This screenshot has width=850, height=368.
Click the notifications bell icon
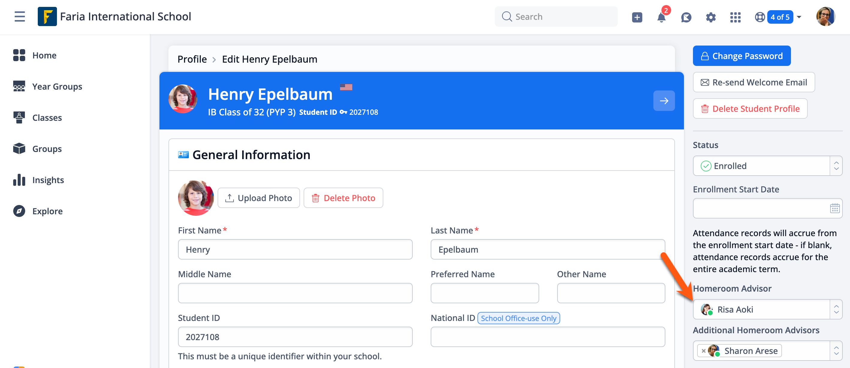click(x=661, y=17)
